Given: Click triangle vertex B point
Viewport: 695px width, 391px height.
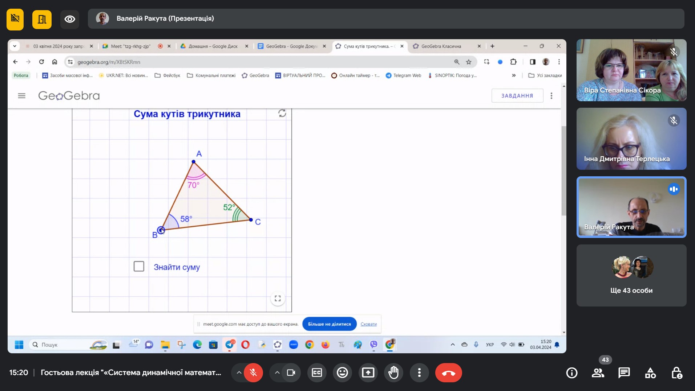Looking at the screenshot, I should tap(161, 230).
